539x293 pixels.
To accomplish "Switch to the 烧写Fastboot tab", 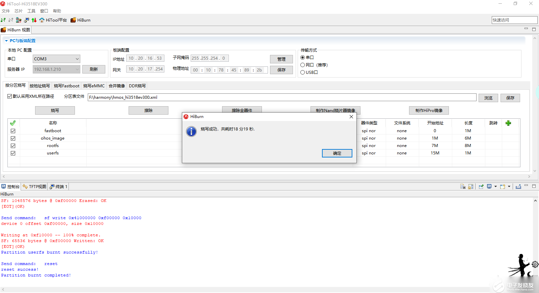I will (x=66, y=86).
